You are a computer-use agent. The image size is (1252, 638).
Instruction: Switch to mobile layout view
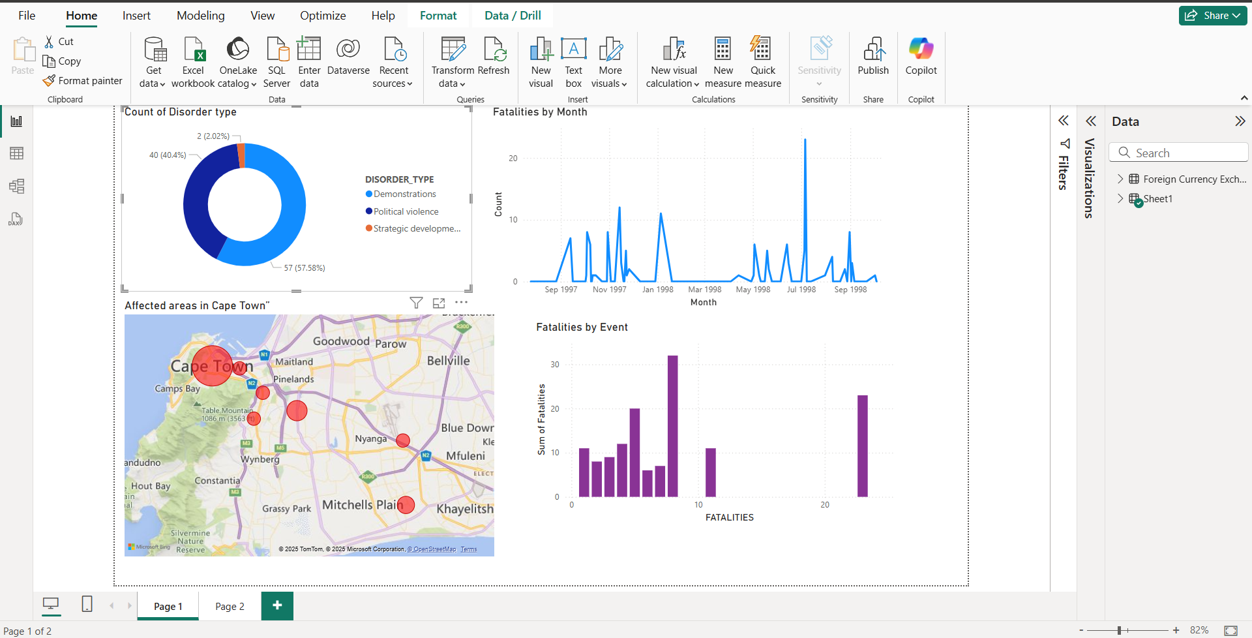coord(87,604)
